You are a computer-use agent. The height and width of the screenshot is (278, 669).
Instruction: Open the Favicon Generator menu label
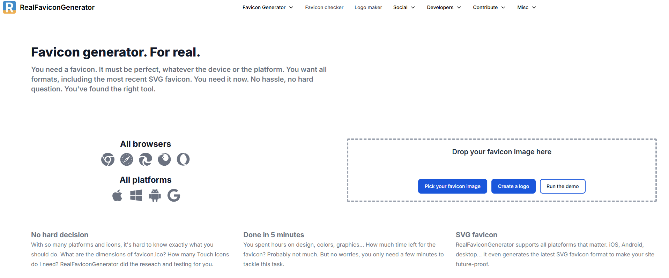264,7
